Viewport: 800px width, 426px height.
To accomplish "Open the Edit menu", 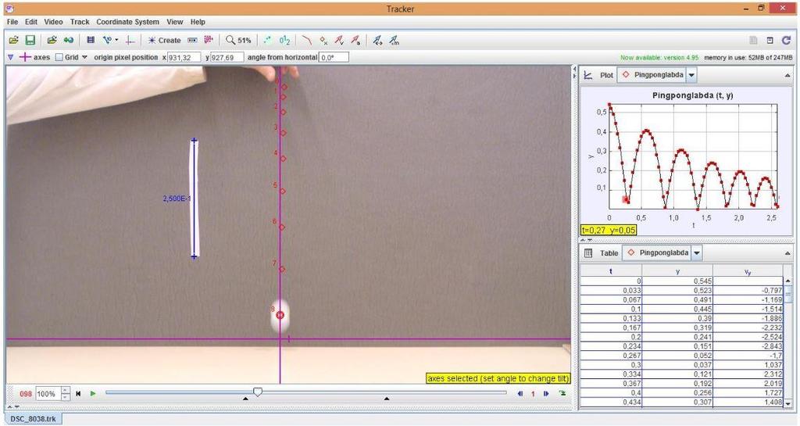I will click(31, 22).
